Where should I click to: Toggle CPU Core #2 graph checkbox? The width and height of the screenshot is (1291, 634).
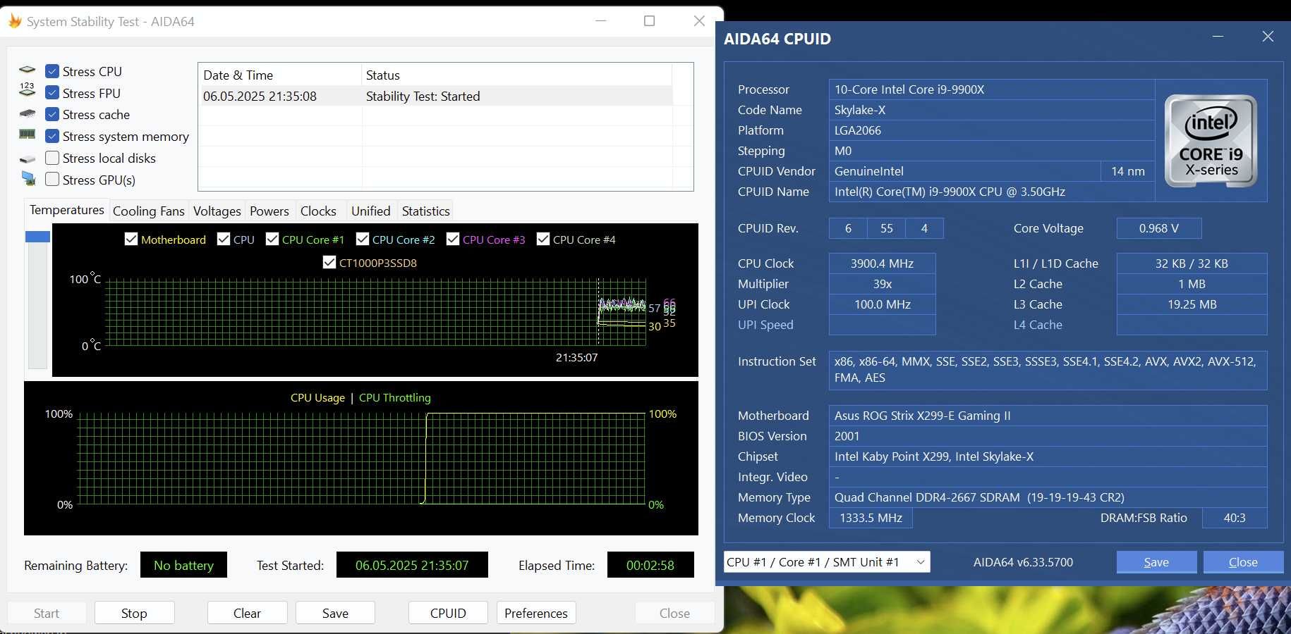click(x=363, y=240)
